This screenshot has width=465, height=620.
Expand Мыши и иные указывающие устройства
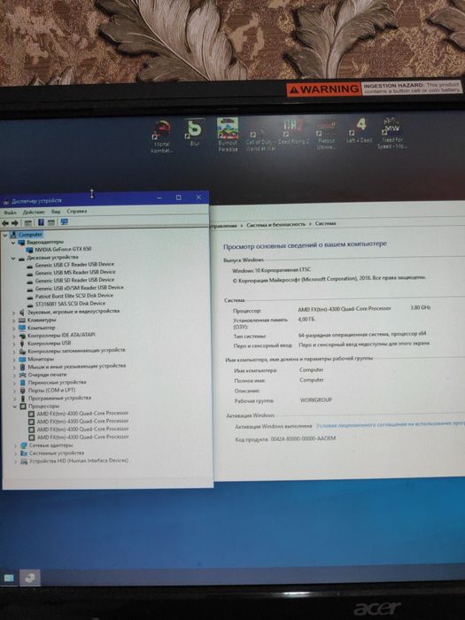pos(14,367)
